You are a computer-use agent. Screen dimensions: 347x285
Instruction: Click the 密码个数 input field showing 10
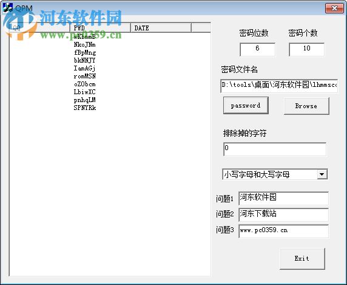click(306, 49)
